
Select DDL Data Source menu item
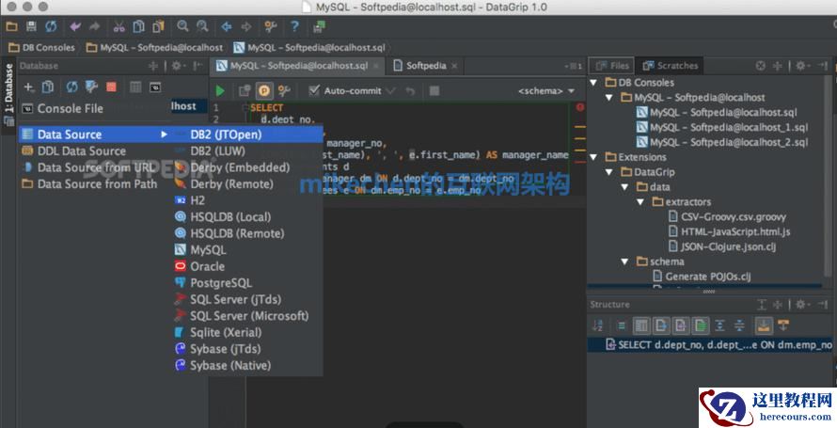point(95,151)
